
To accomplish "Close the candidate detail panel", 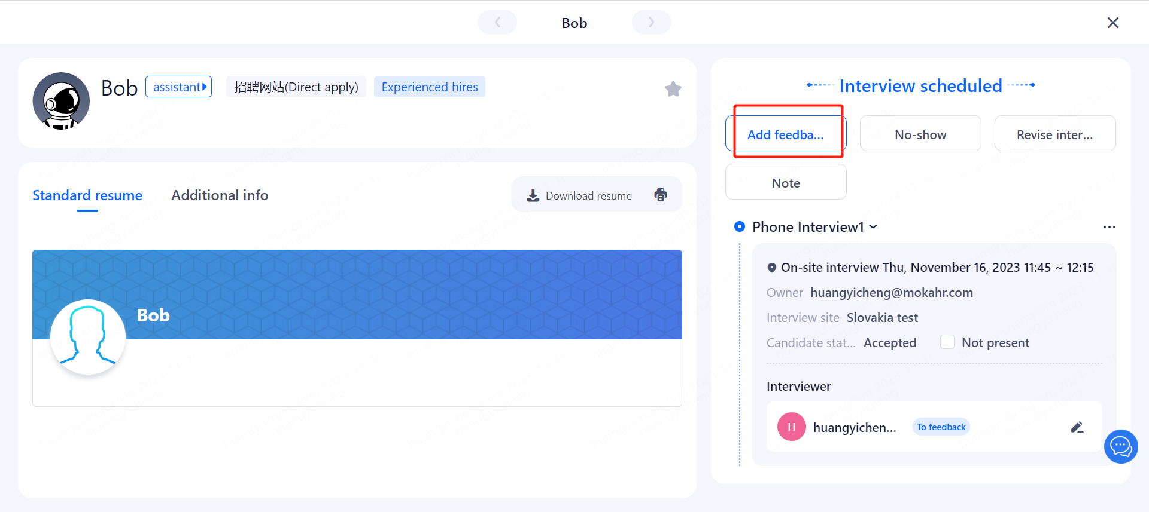I will click(1112, 23).
